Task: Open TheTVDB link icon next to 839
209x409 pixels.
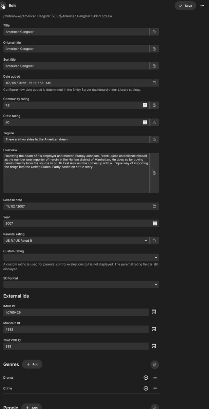Action: pyautogui.click(x=154, y=346)
